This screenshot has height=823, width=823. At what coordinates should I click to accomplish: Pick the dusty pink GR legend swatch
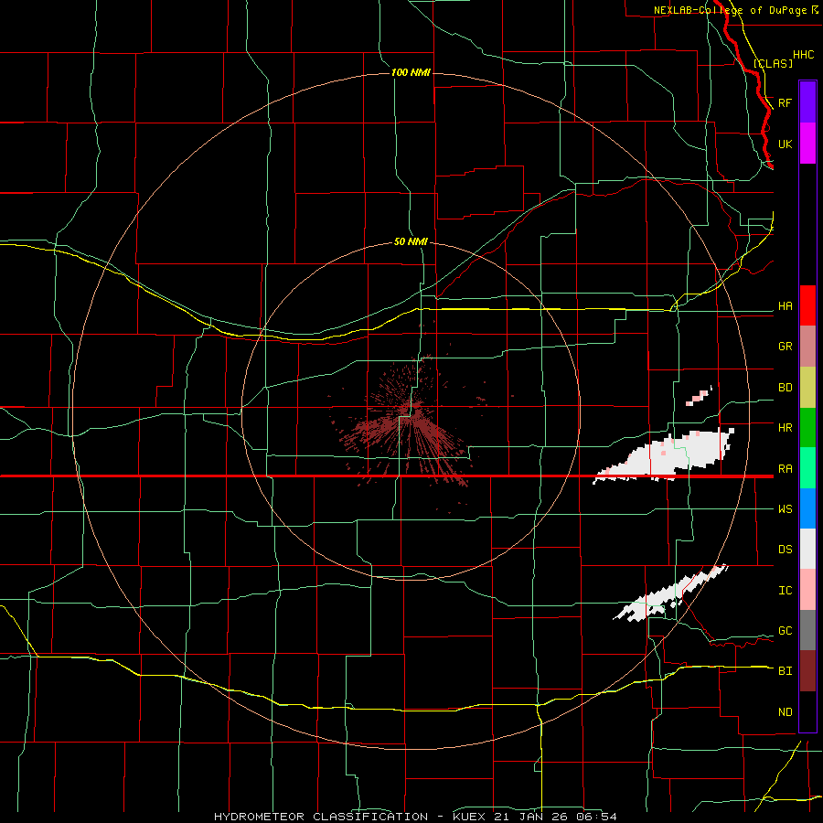[807, 347]
